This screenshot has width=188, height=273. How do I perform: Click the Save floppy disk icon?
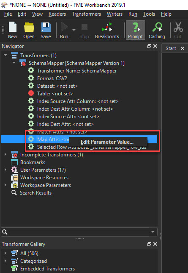tap(46, 27)
